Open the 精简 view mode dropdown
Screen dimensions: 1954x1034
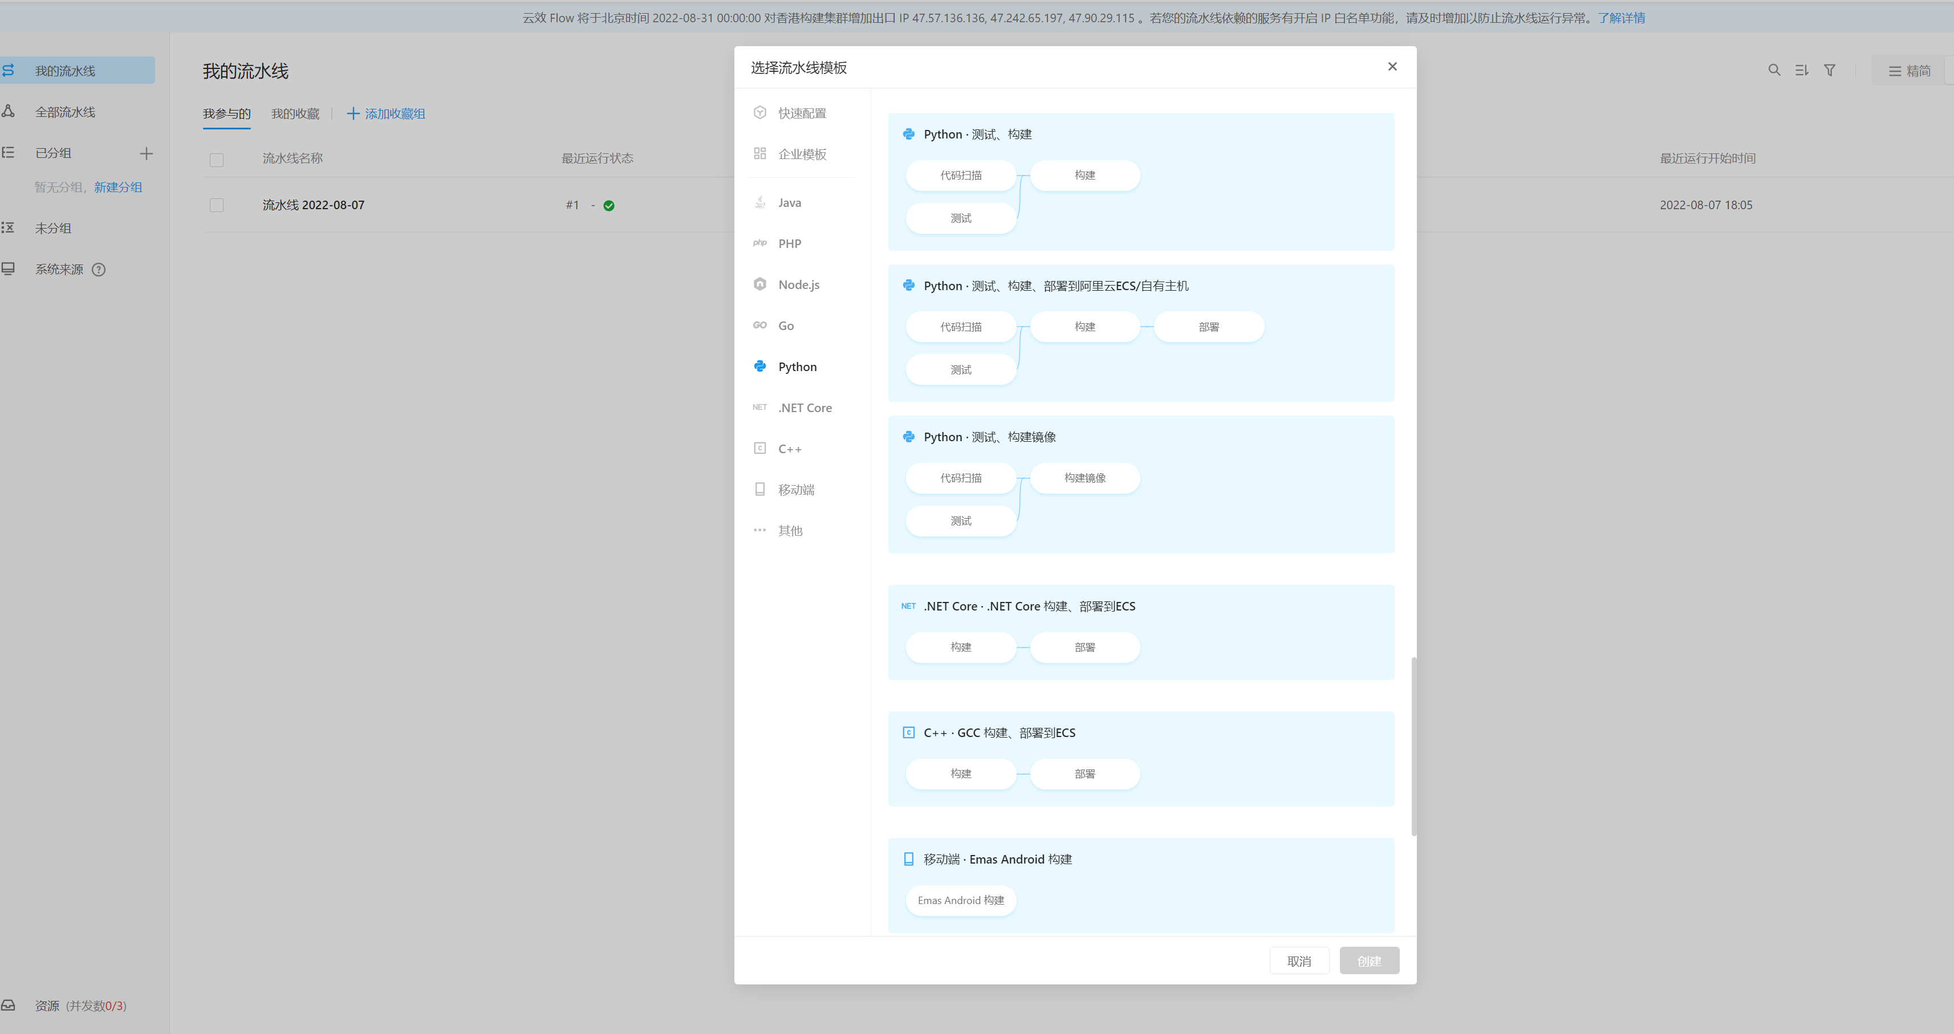(1910, 71)
